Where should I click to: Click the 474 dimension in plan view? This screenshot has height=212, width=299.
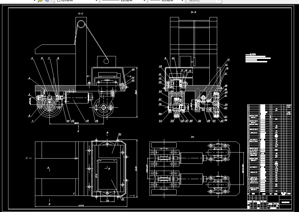pos(96,175)
